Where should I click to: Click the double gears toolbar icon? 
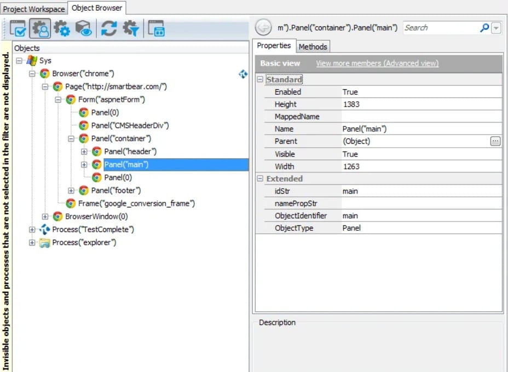click(x=61, y=28)
